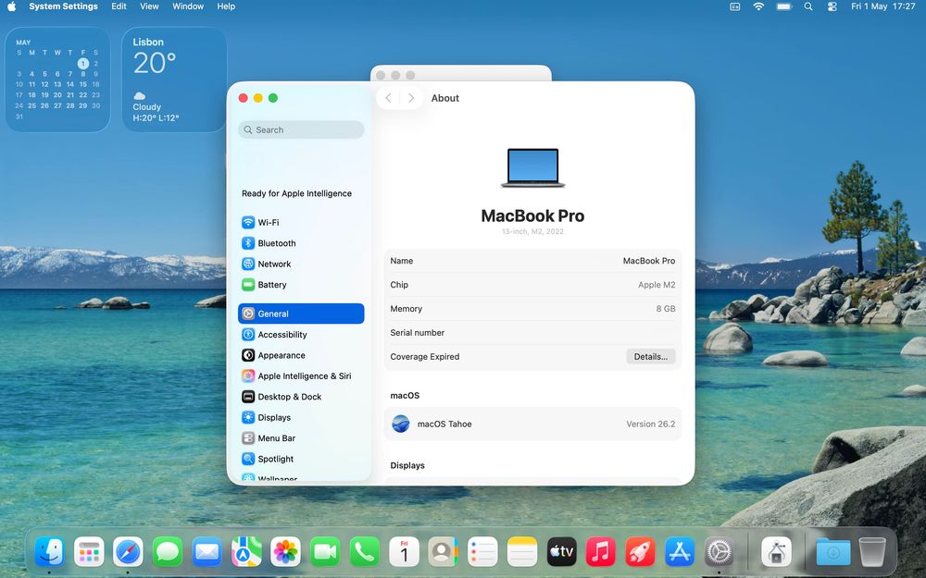Screen dimensions: 926x578
Task: Launch Reminders from the Dock
Action: [482, 552]
